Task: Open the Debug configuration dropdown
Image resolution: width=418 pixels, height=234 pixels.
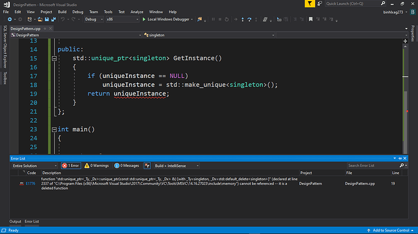Action: coord(94,19)
